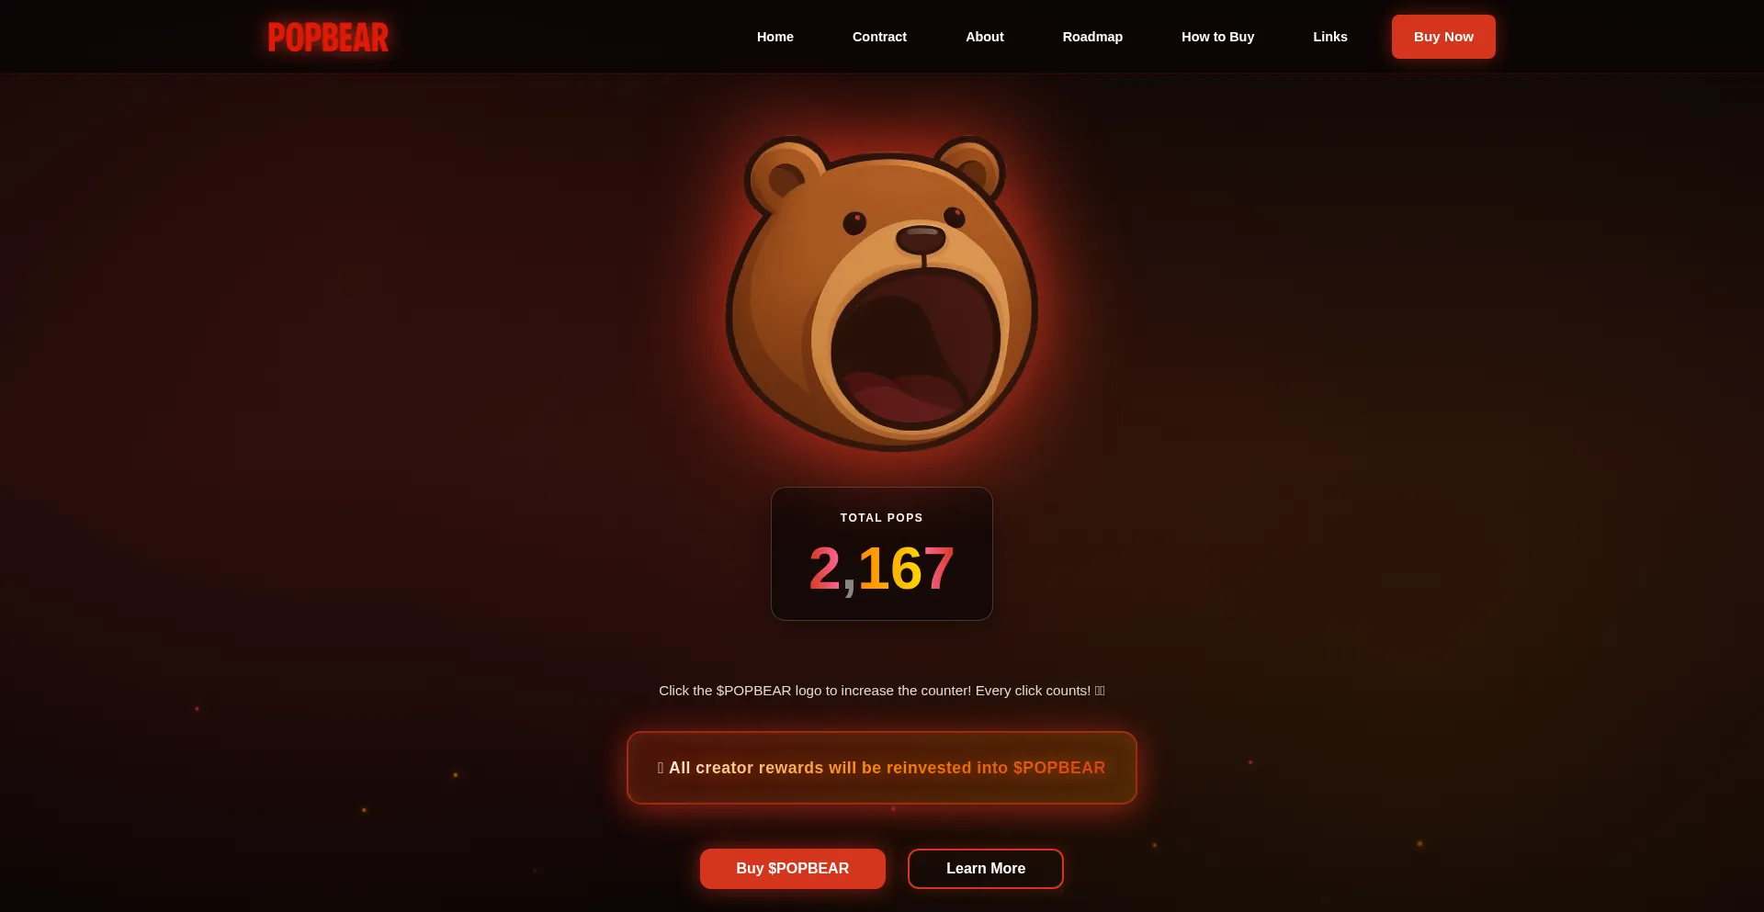The height and width of the screenshot is (912, 1764).
Task: Click the TOTAL POPS label
Action: [882, 518]
